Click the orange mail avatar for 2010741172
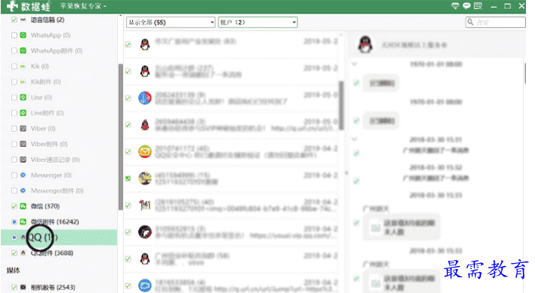The image size is (535, 293). pos(145,151)
